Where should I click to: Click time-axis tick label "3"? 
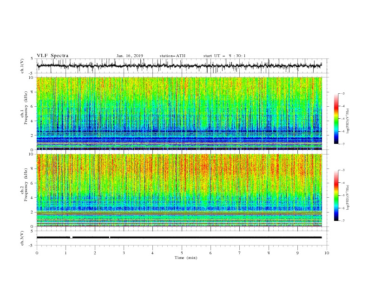124,253
